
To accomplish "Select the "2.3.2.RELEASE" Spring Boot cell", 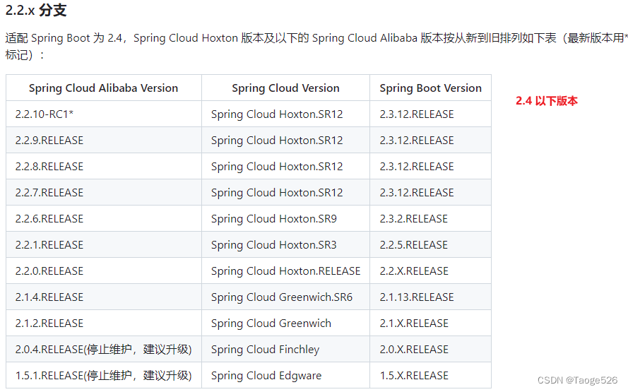I will click(x=430, y=219).
